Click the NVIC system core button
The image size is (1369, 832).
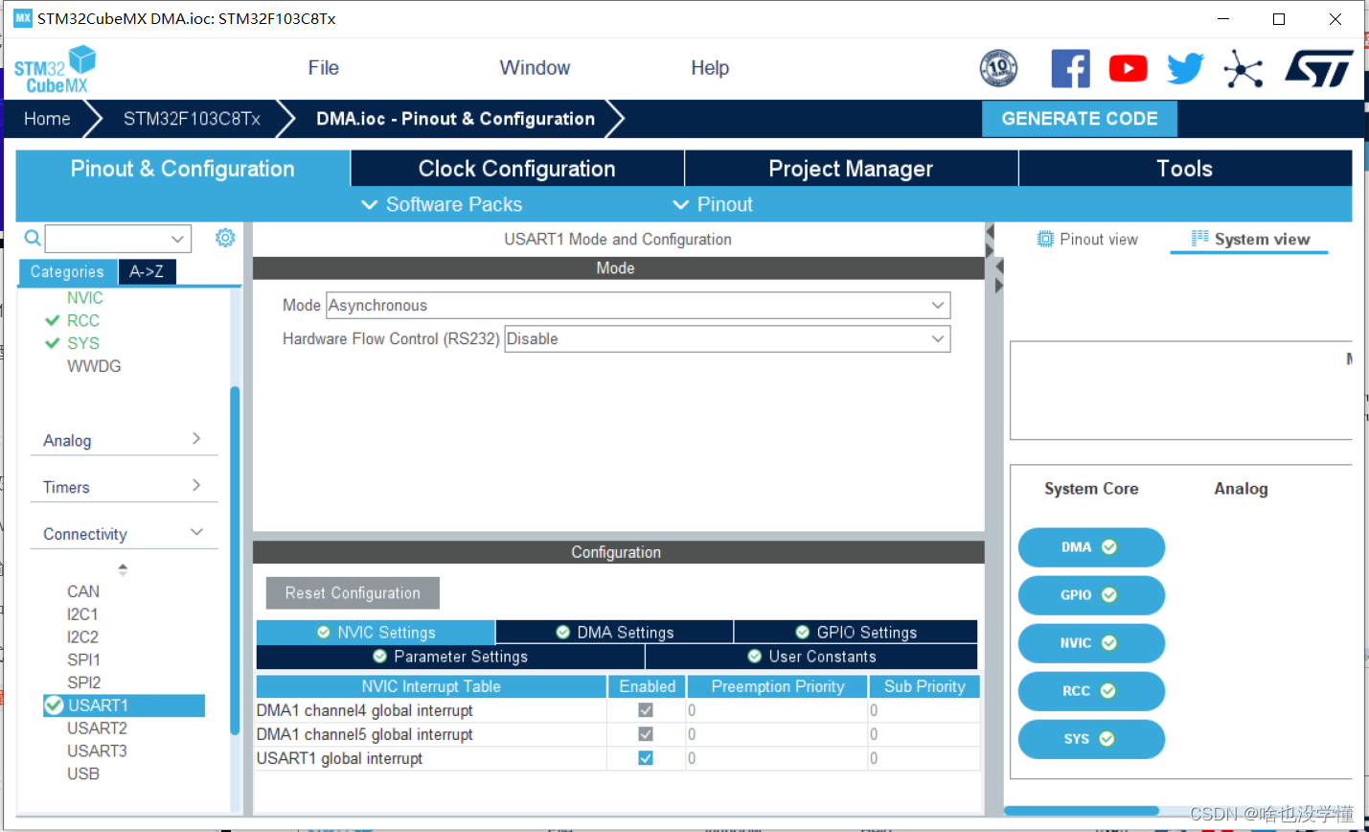[x=1091, y=643]
